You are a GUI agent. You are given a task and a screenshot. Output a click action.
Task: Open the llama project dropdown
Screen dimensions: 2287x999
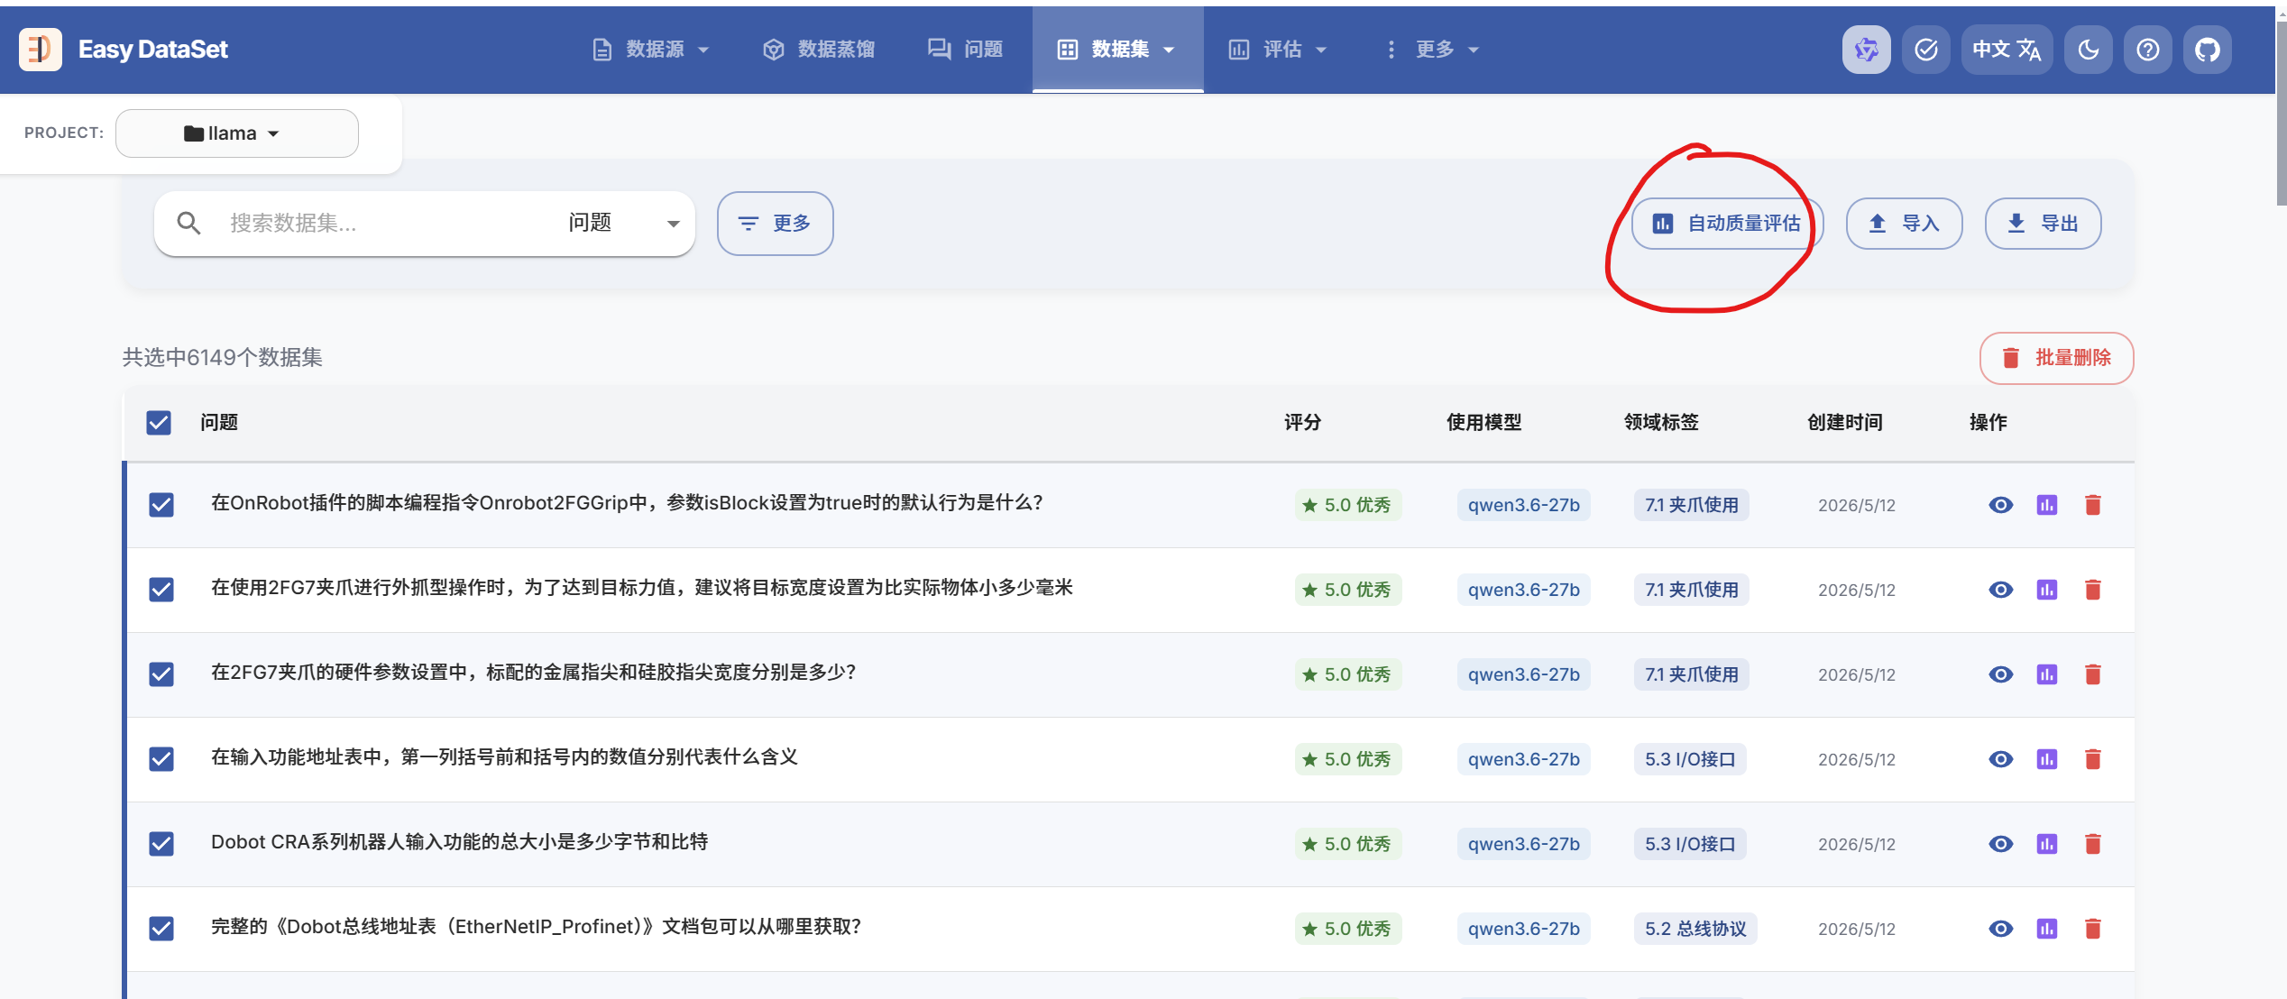tap(237, 133)
